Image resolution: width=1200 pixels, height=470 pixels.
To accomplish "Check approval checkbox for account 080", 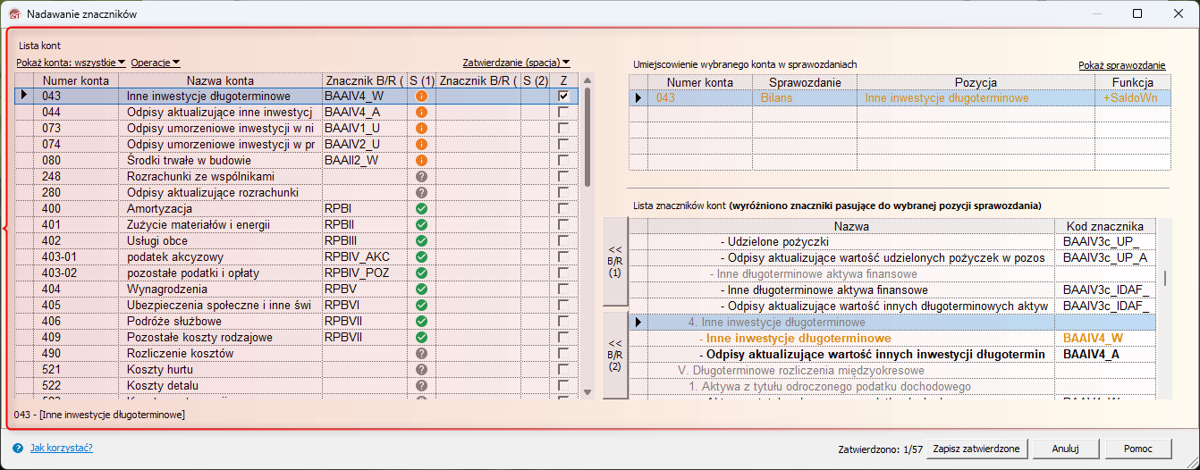I will 563,160.
